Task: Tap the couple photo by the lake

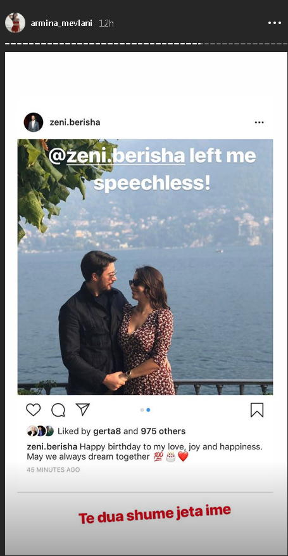Action: pos(145,267)
